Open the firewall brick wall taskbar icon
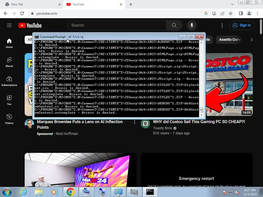The image size is (263, 197). (134, 192)
